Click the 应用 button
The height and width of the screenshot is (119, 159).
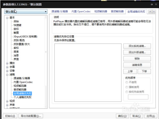(x=151, y=116)
